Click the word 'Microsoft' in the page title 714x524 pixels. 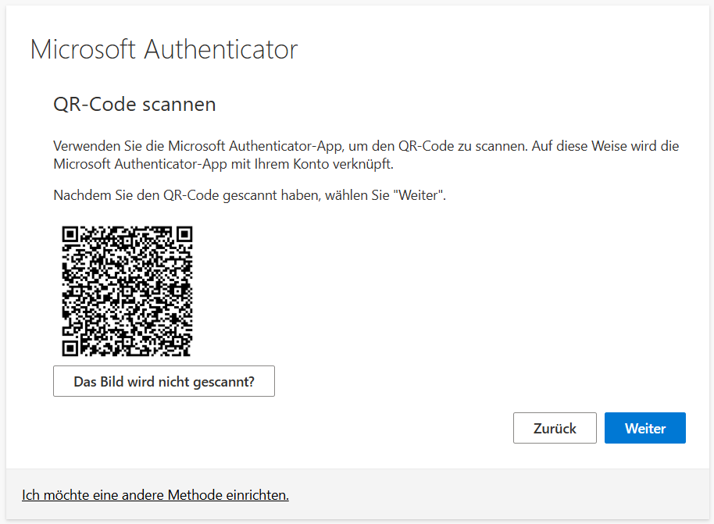pyautogui.click(x=83, y=49)
